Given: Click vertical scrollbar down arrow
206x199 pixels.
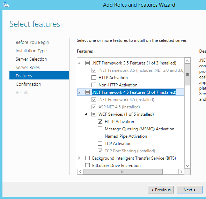Looking at the screenshot, I should (187, 166).
